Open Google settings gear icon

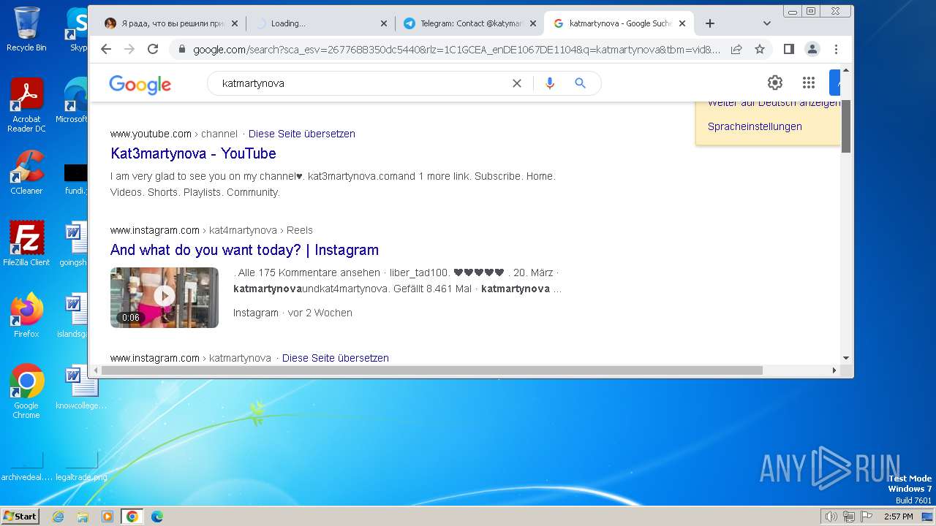(775, 83)
